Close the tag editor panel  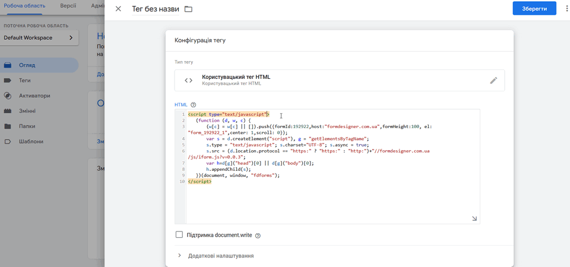(x=118, y=9)
